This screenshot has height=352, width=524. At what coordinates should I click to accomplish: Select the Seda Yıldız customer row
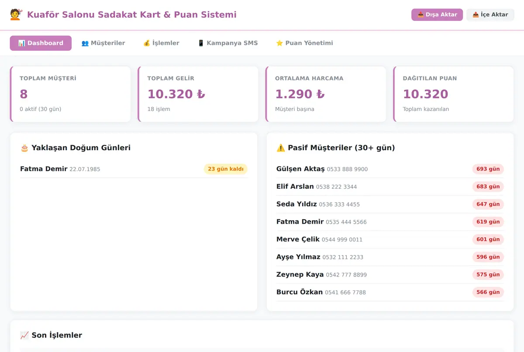[x=390, y=204]
